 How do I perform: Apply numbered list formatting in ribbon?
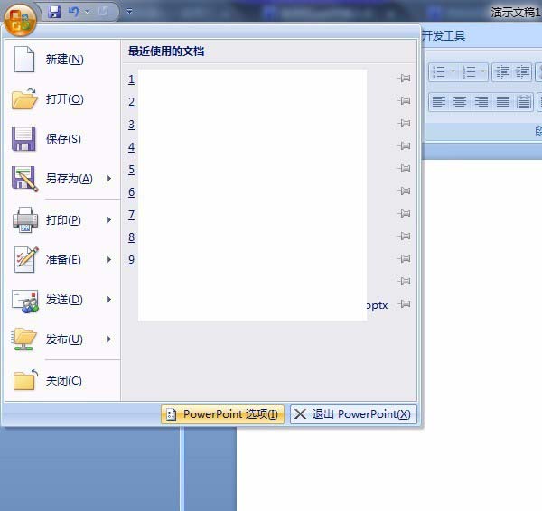tap(469, 72)
